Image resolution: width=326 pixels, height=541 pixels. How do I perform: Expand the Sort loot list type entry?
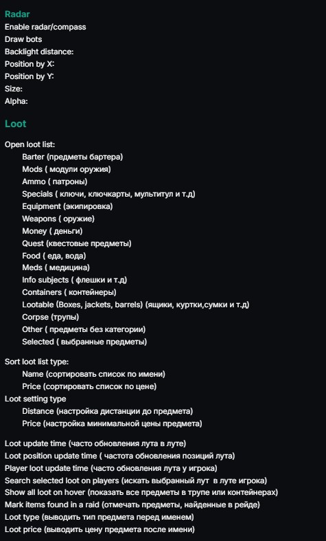tap(37, 362)
